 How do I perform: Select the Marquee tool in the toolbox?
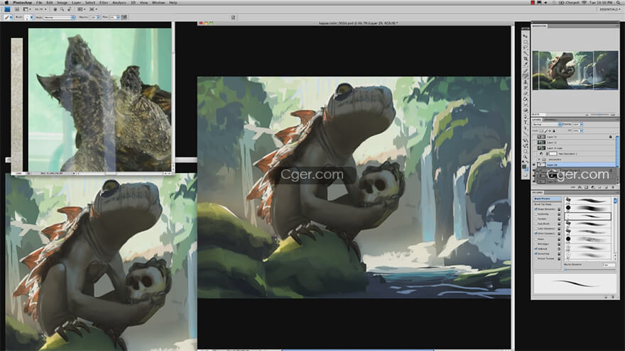(x=526, y=41)
